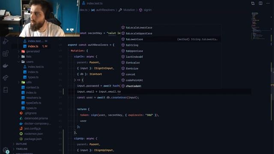This screenshot has height=154, width=274.
Task: Open the jest.config.js file
Action: pos(33,128)
